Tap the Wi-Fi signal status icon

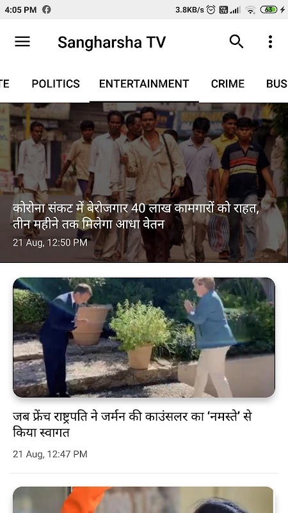point(250,10)
